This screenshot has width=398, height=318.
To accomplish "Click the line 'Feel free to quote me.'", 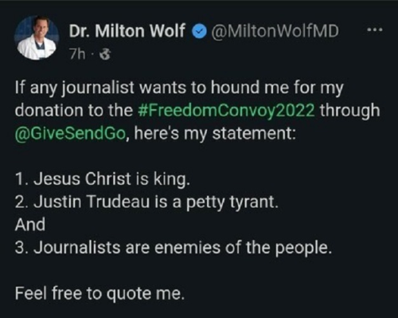I will click(99, 294).
